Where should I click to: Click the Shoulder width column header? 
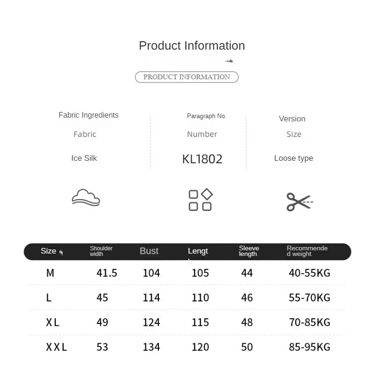[101, 251]
